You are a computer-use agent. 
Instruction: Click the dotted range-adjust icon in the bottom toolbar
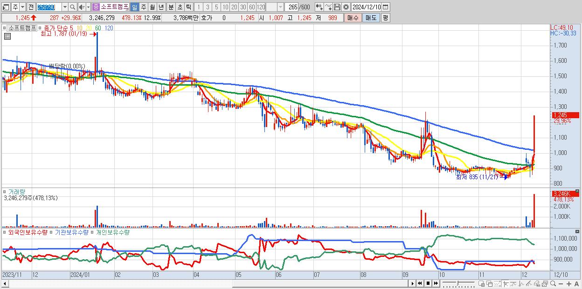(x=497, y=283)
